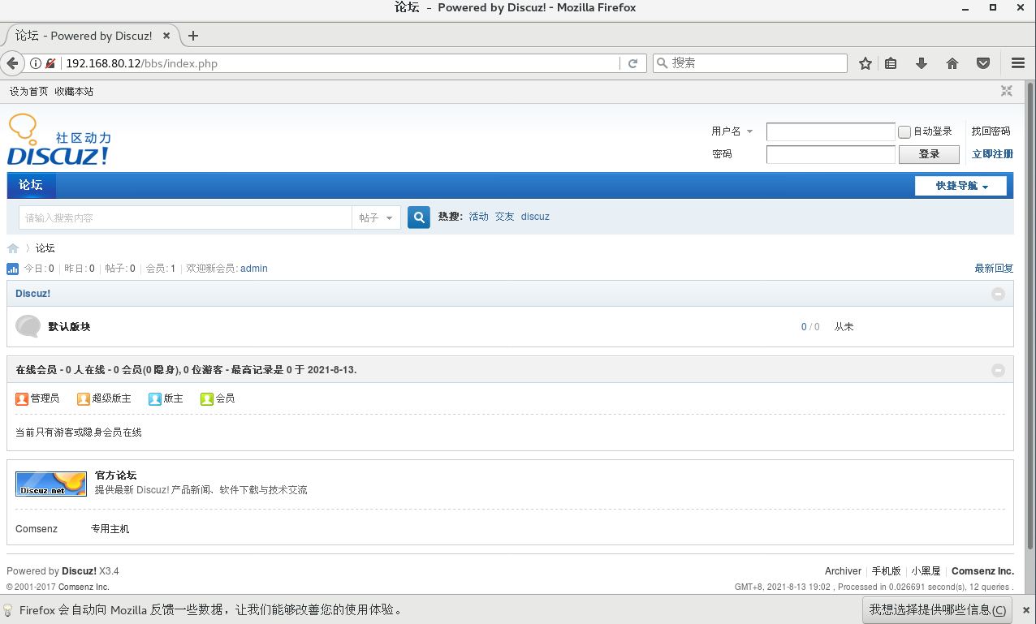The height and width of the screenshot is (624, 1036).
Task: Click the 会员 green user icon
Action: (207, 398)
